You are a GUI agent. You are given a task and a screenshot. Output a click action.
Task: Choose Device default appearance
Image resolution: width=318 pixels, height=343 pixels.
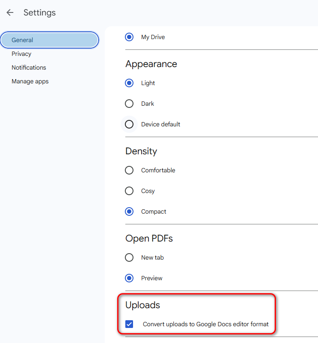129,124
